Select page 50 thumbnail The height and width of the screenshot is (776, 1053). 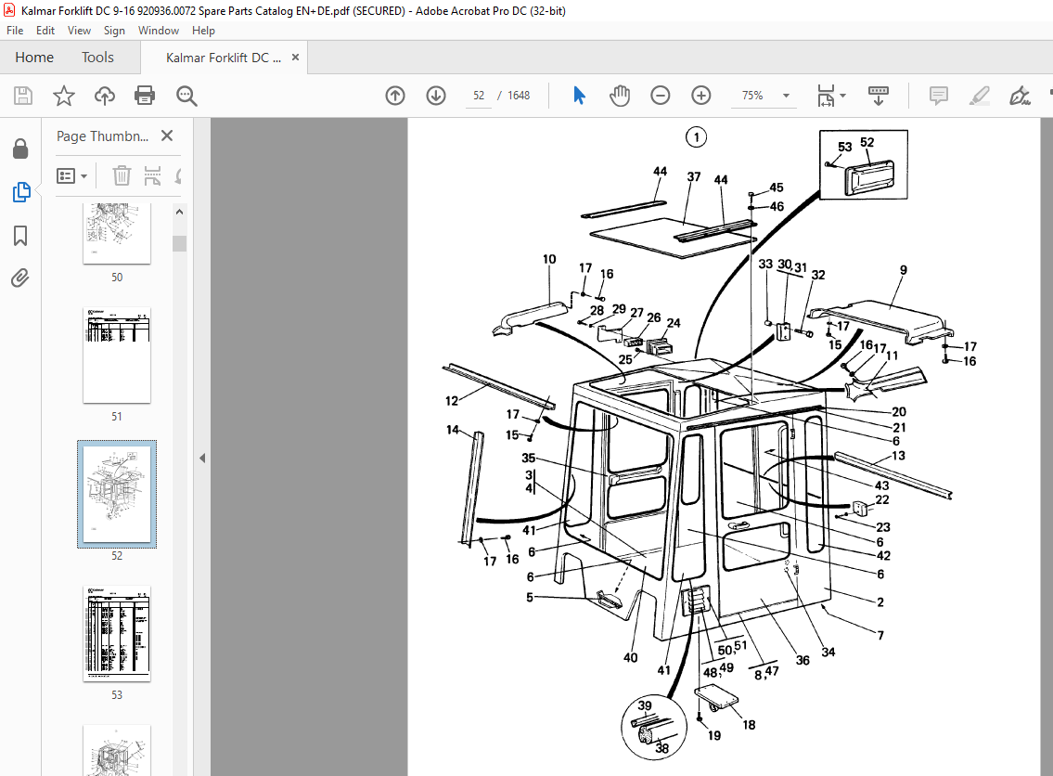click(117, 233)
